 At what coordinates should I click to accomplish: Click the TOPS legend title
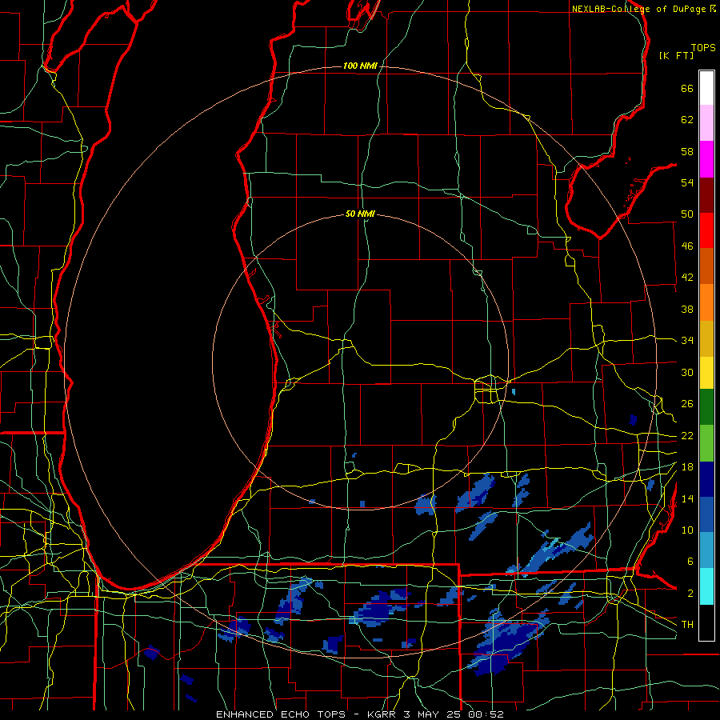click(703, 48)
